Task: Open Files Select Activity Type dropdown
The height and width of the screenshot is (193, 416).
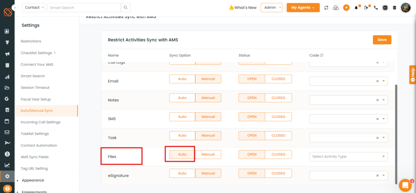Action: click(349, 156)
